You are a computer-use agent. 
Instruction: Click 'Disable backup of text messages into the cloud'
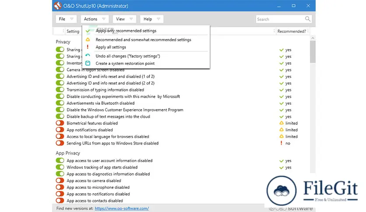click(108, 116)
